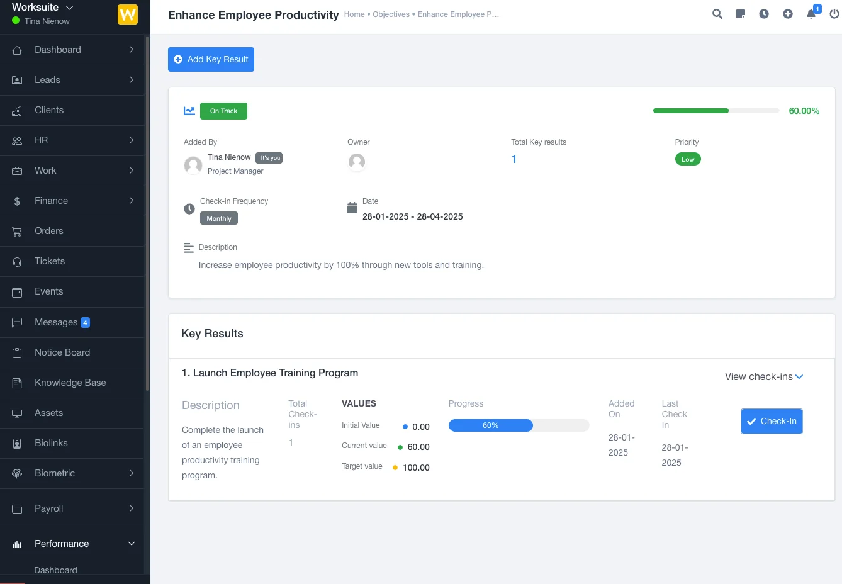Click the search magnifier icon
This screenshot has width=842, height=584.
point(717,14)
